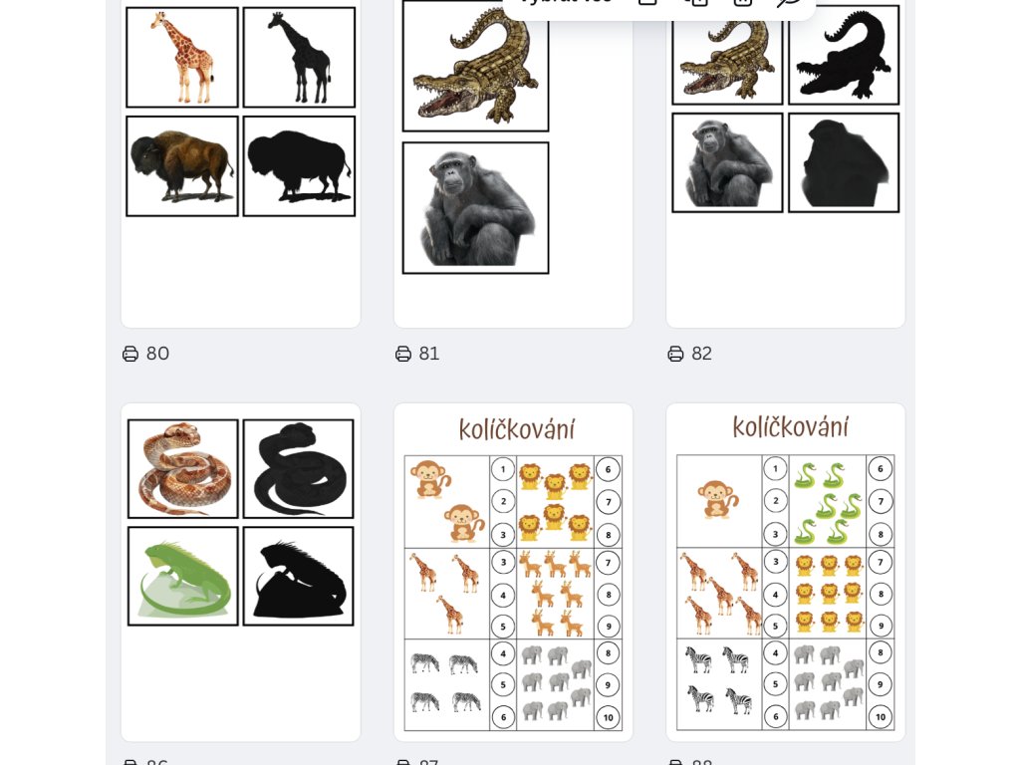Open kolíčkování page 87 with two monkeys

click(513, 573)
